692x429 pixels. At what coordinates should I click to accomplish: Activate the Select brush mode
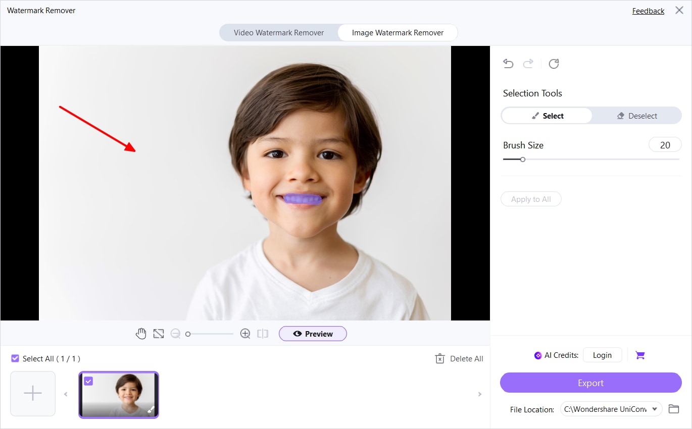click(547, 116)
